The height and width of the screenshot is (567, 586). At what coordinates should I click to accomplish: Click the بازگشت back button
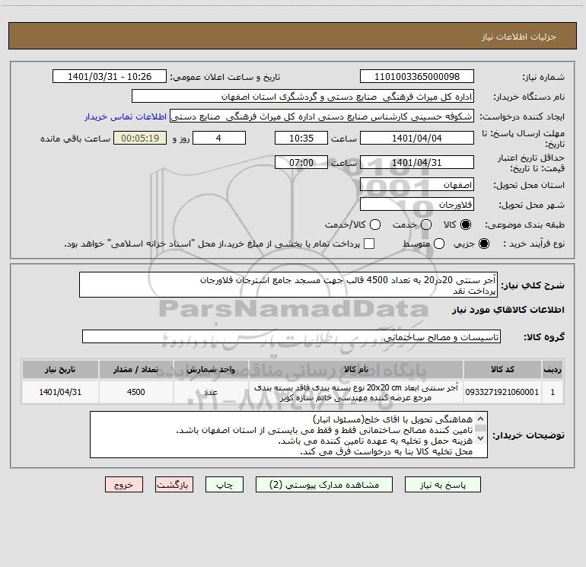(x=174, y=485)
